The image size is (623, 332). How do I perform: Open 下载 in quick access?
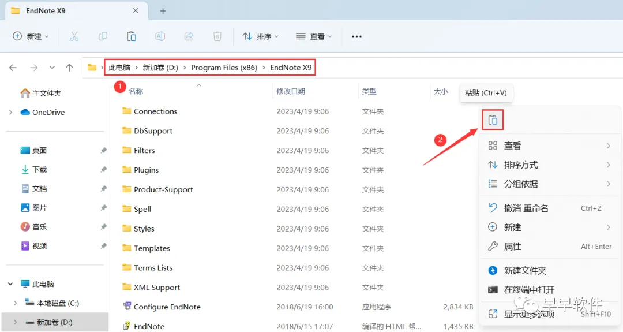click(34, 169)
